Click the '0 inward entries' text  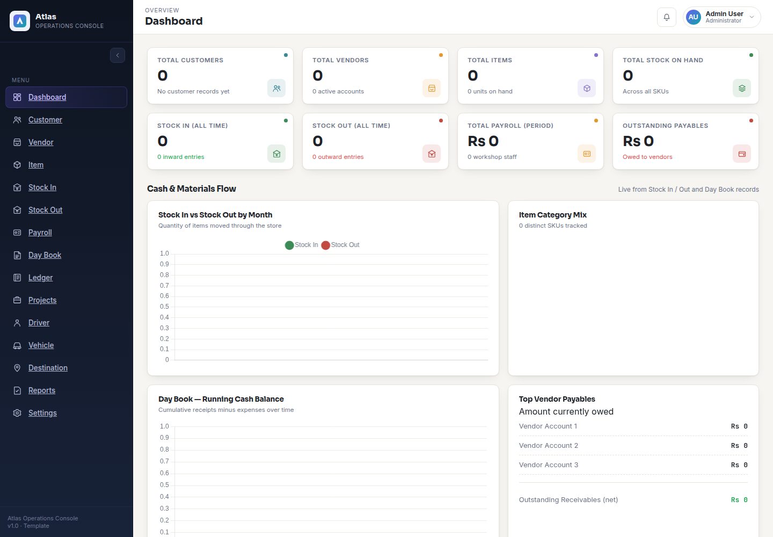181,157
